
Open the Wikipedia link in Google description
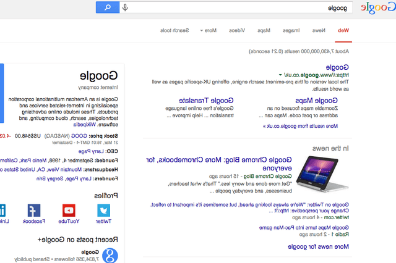84,125
